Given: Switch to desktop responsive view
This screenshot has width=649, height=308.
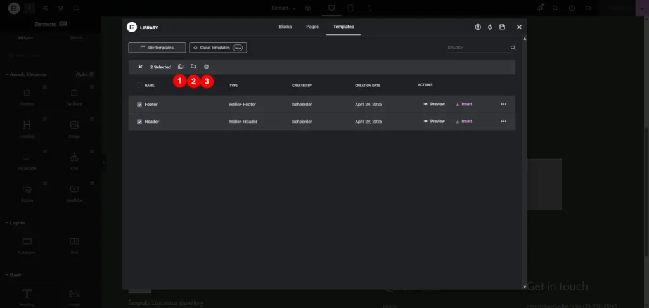Looking at the screenshot, I should coord(331,8).
